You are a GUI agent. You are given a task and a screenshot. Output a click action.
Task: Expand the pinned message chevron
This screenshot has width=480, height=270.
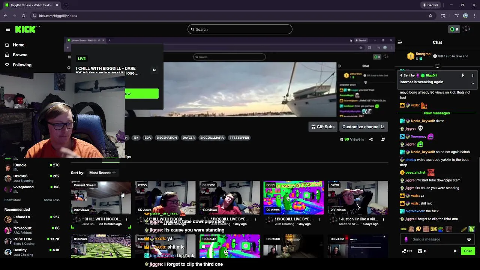point(472,83)
